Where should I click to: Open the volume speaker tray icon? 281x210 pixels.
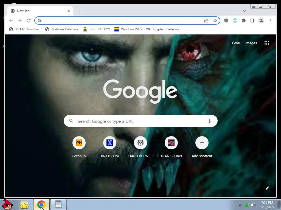(253, 205)
